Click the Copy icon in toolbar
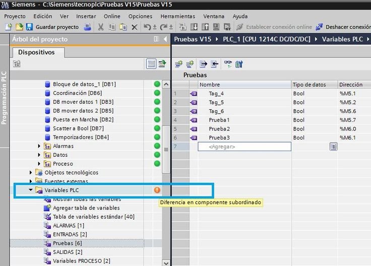Image resolution: width=371 pixels, height=266 pixels. (x=112, y=27)
